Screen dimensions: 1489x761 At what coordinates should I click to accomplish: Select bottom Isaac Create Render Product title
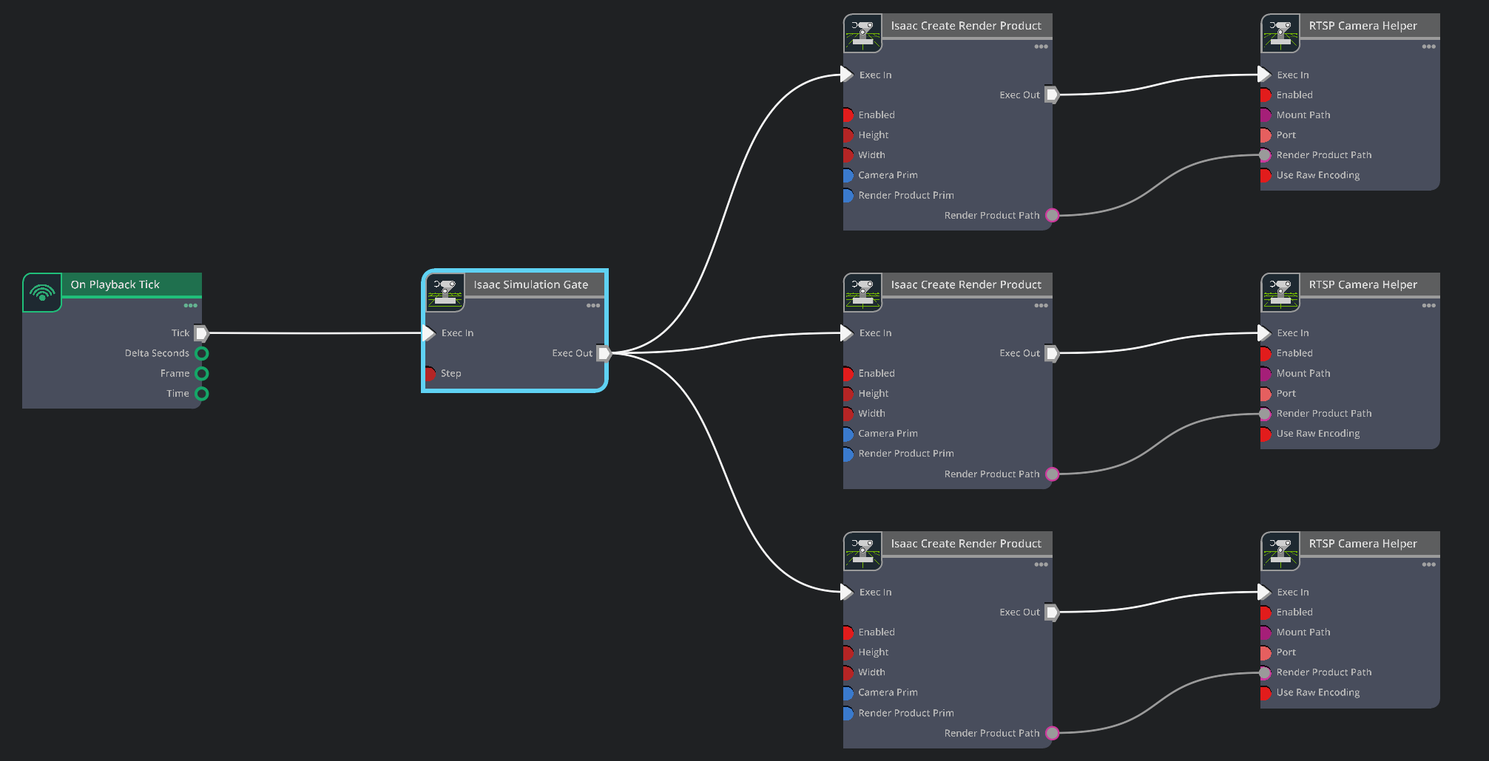click(x=966, y=544)
